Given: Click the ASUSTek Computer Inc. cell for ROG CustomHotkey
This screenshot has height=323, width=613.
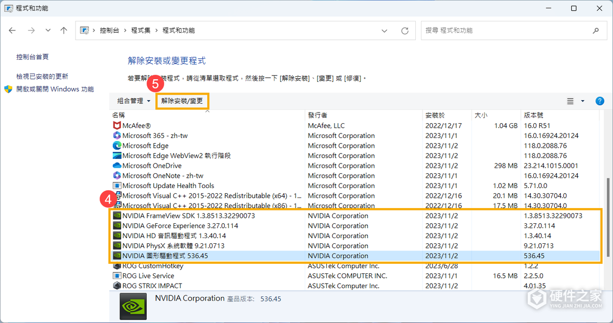Looking at the screenshot, I should 344,266.
